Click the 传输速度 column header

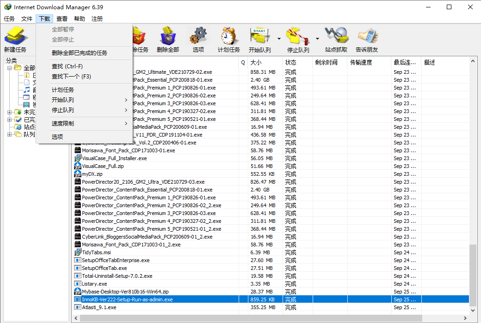[x=369, y=62]
